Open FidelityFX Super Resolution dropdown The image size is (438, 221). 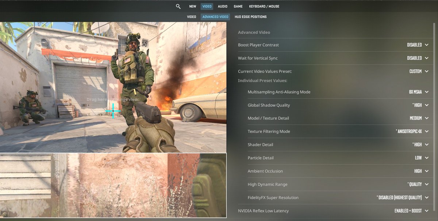tap(403, 198)
